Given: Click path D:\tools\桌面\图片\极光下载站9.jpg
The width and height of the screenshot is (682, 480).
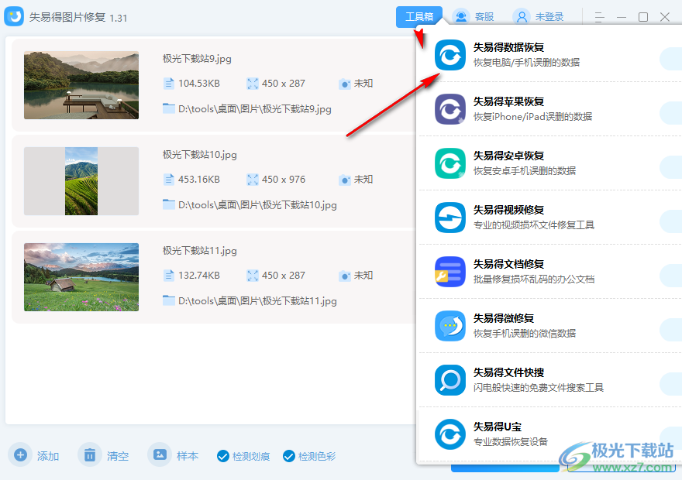Looking at the screenshot, I should [255, 109].
